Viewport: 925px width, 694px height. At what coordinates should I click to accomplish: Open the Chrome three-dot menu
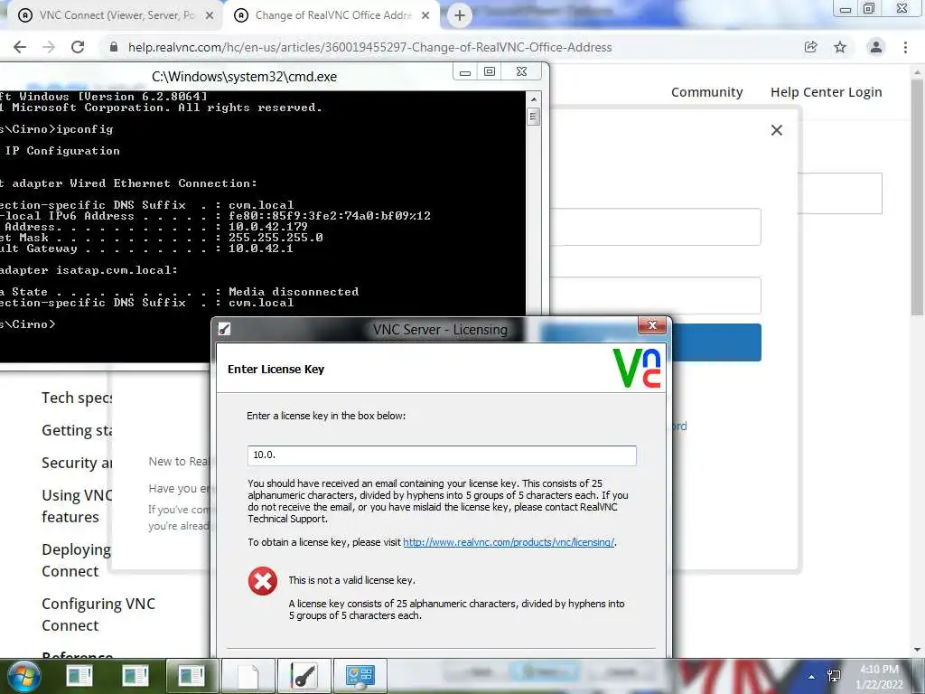tap(905, 47)
